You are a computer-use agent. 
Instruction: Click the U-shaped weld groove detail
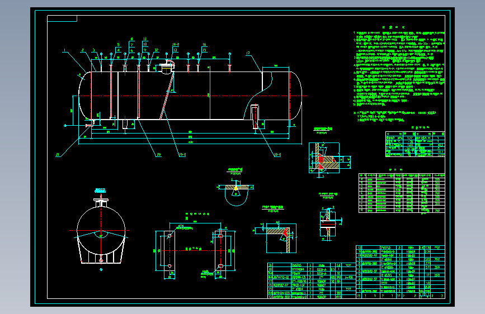click(236, 193)
